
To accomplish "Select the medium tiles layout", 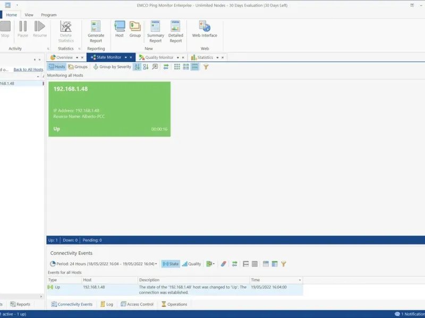I will pyautogui.click(x=186, y=67).
